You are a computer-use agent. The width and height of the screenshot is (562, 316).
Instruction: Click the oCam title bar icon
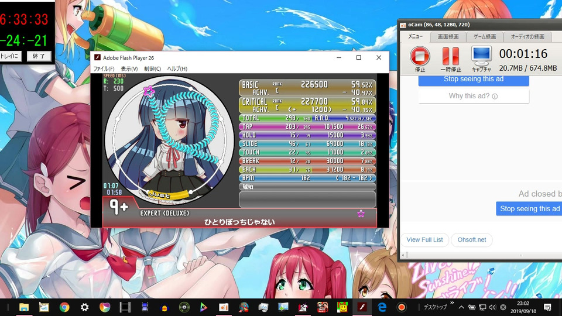403,25
